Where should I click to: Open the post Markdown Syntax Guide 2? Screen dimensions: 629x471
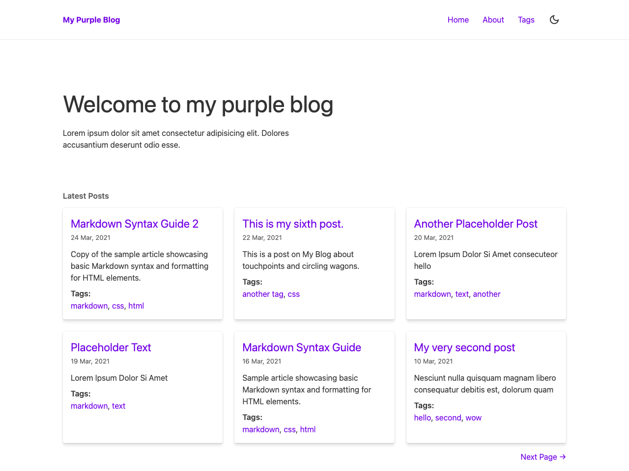tap(134, 224)
